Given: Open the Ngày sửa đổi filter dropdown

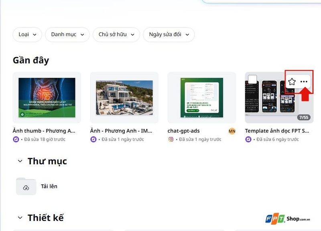Looking at the screenshot, I should tap(169, 35).
